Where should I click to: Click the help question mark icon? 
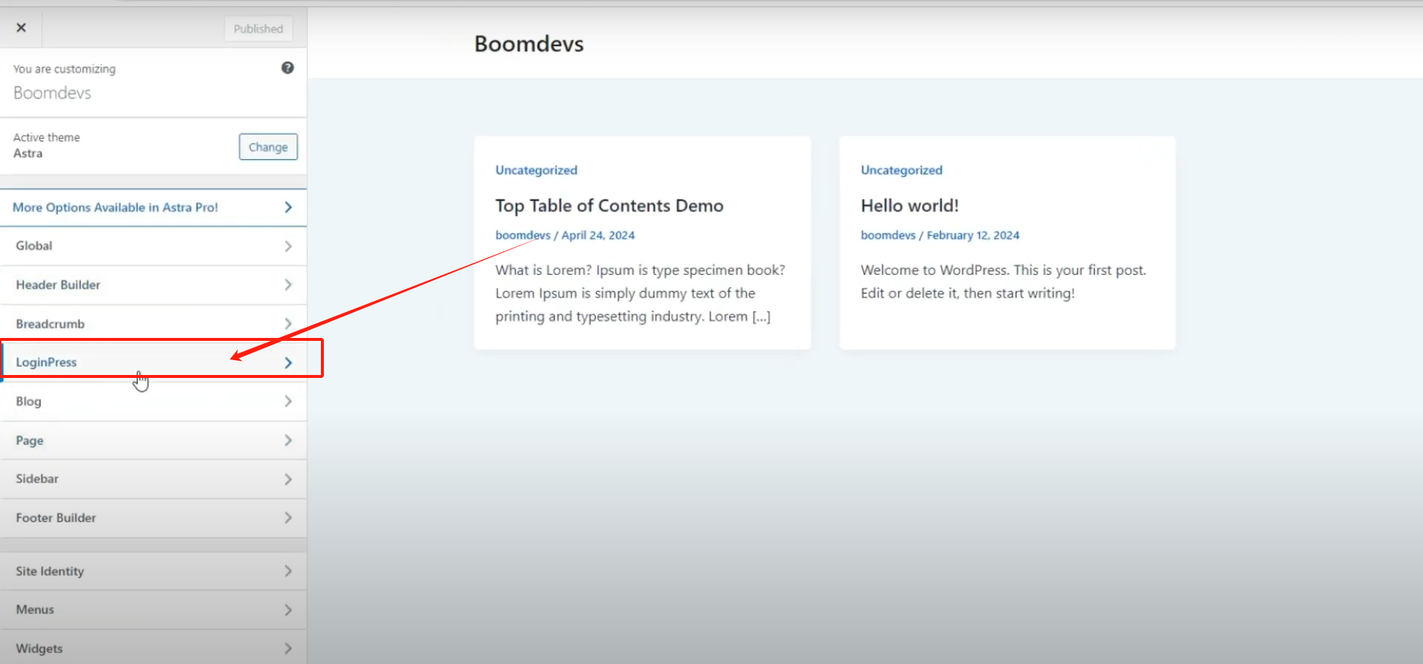288,68
